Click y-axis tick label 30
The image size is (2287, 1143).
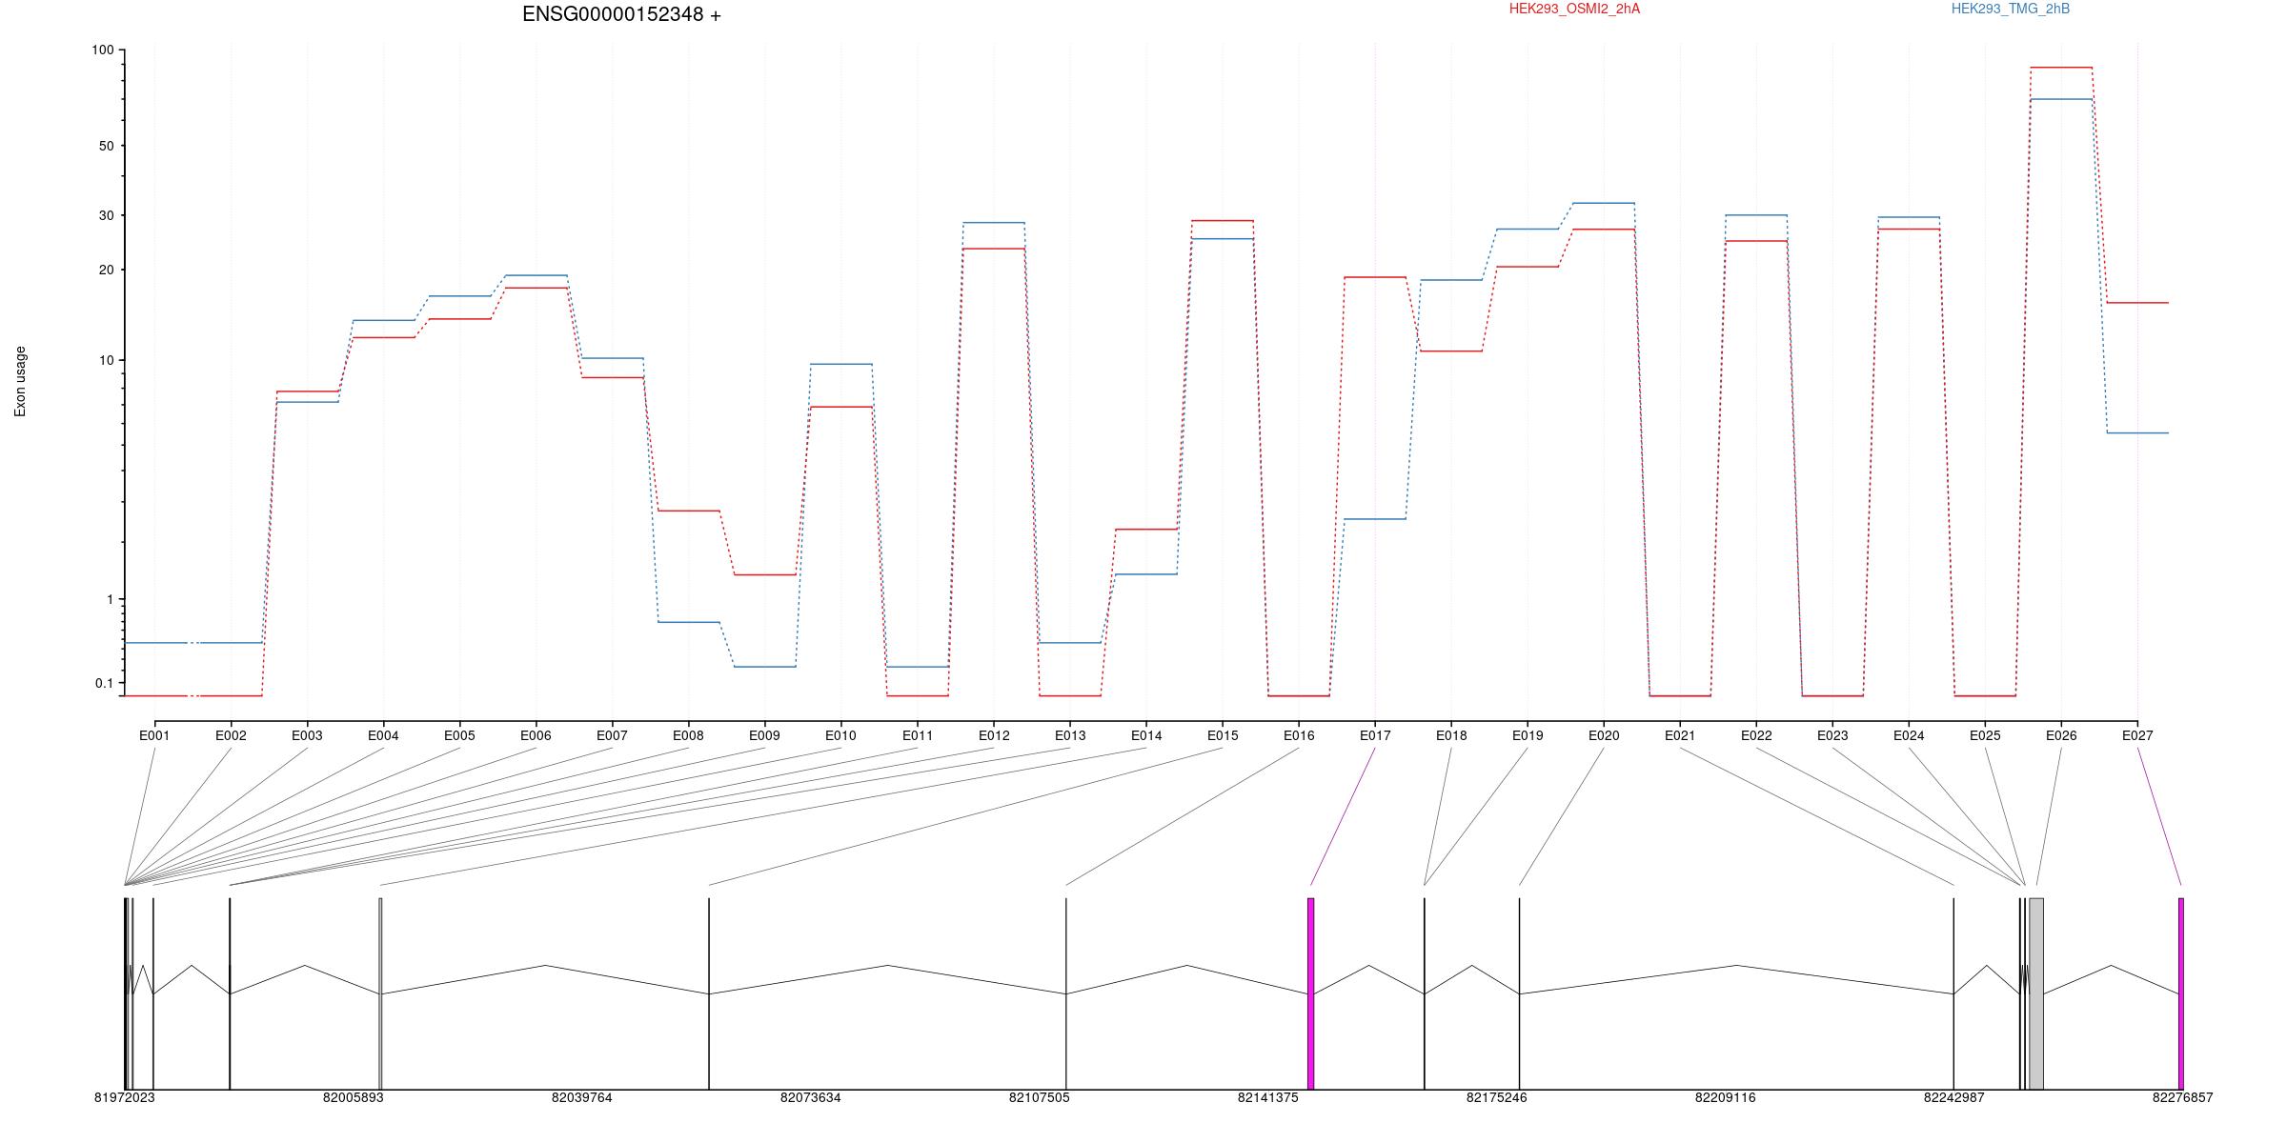tap(106, 215)
